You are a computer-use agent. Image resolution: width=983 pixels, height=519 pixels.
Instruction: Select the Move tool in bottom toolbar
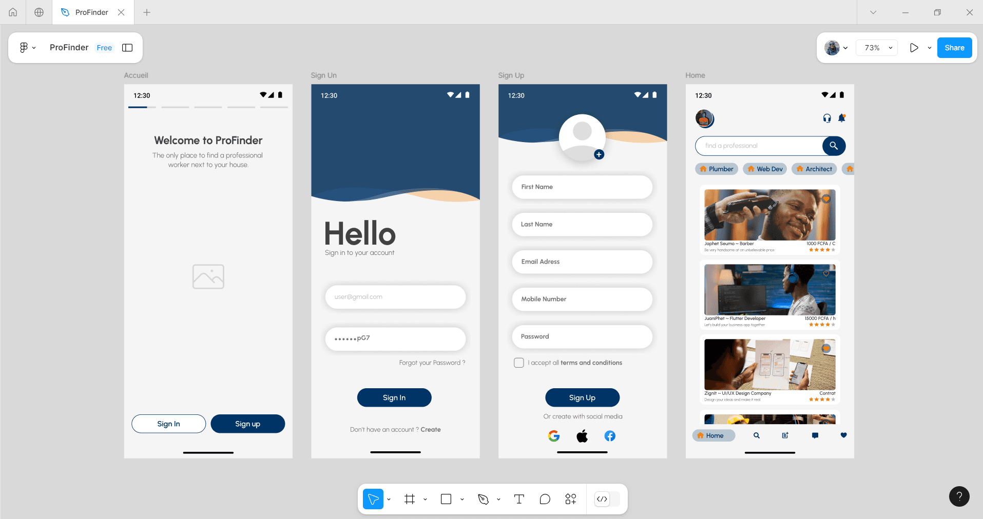pos(373,499)
